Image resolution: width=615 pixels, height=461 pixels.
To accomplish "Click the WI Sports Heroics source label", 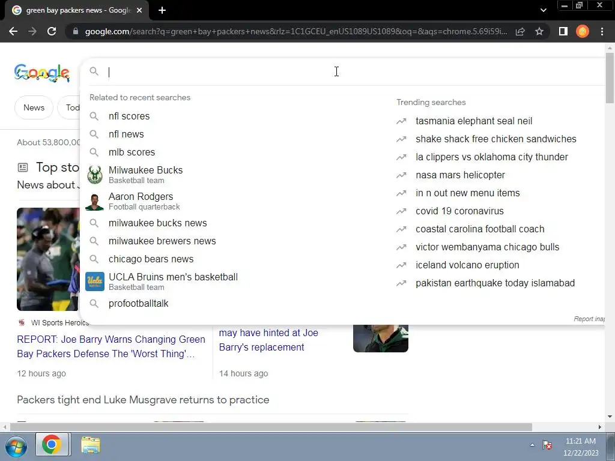I will (60, 322).
